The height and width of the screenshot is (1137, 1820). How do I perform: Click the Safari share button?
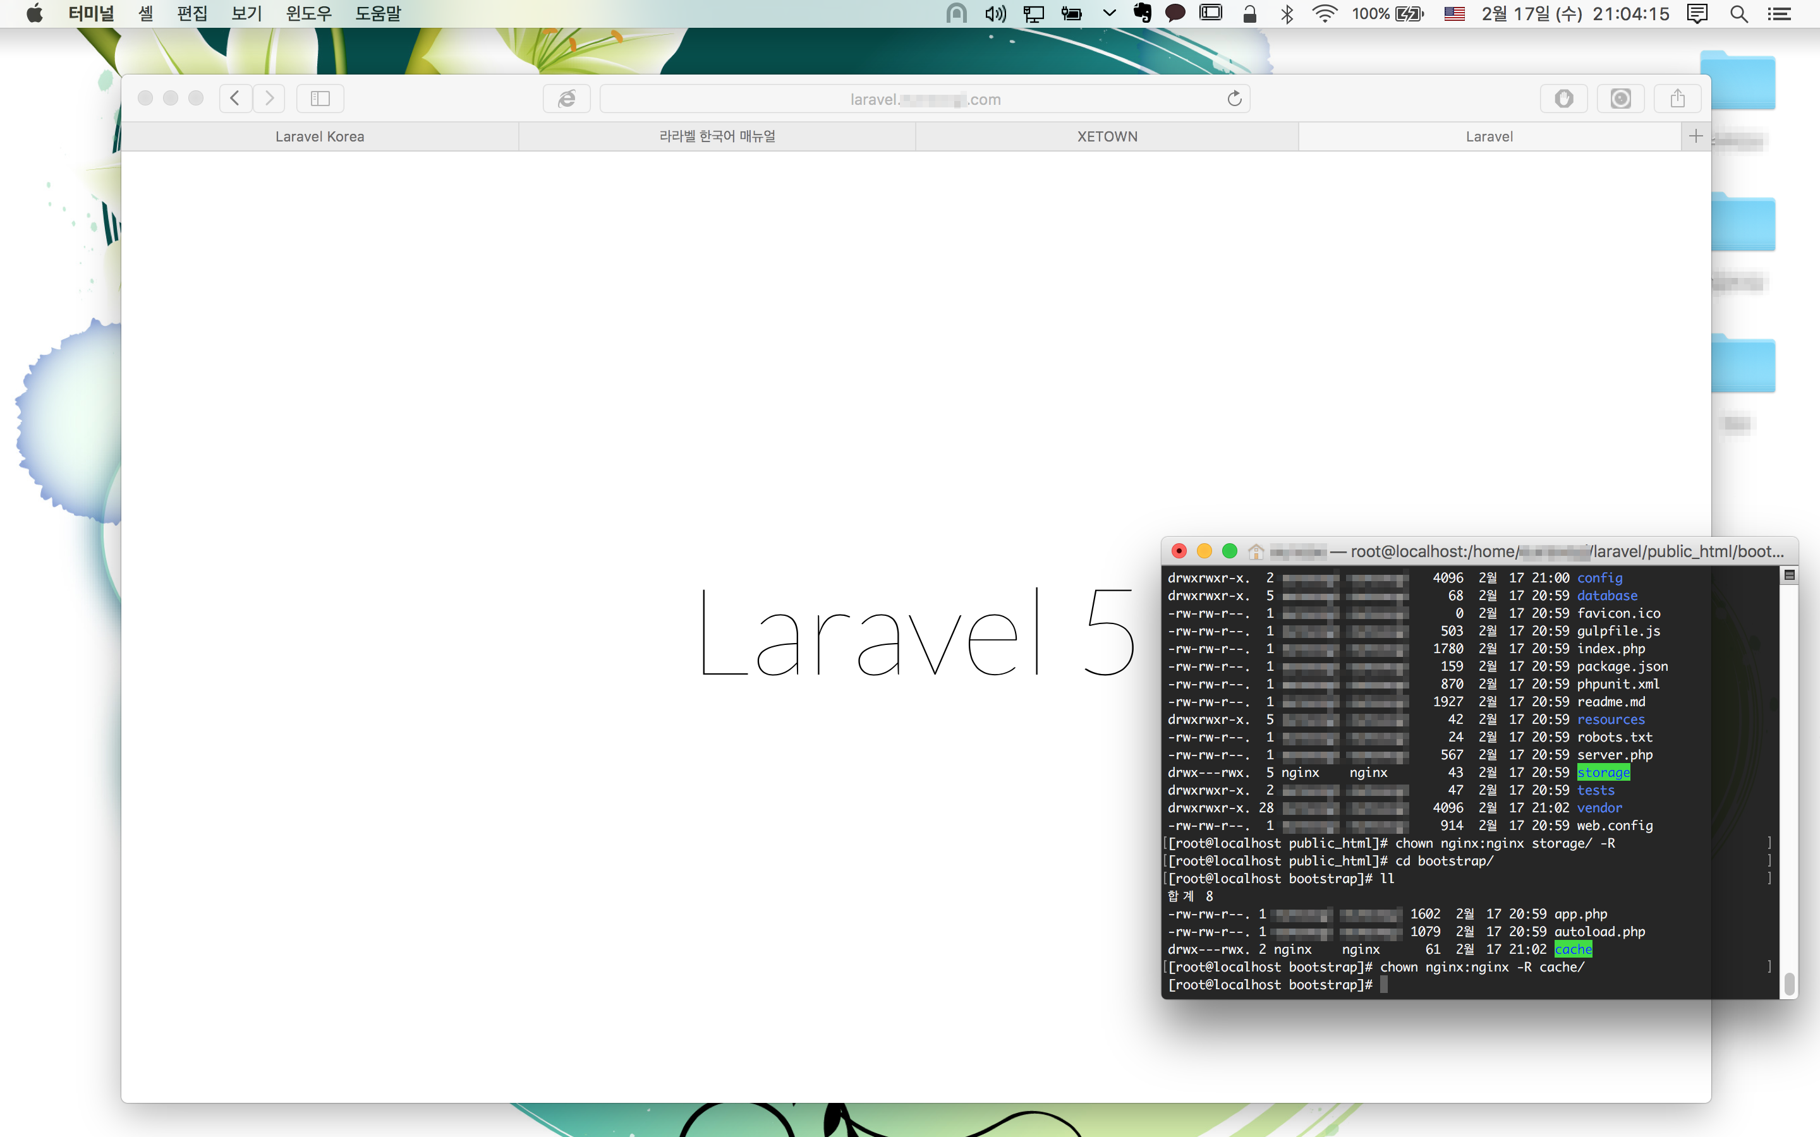click(1678, 99)
